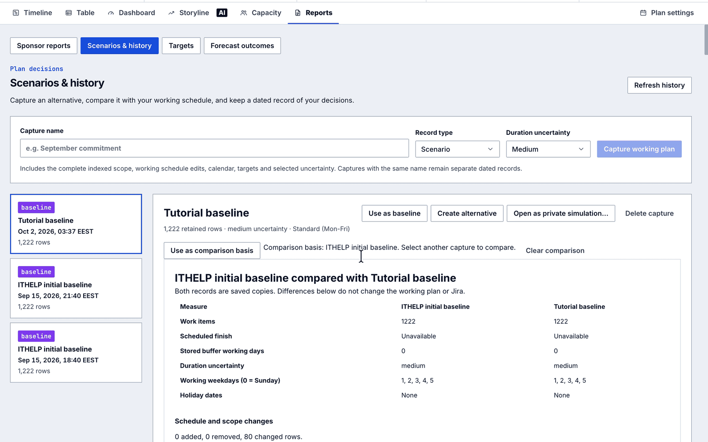Click Use as baseline button
This screenshot has height=442, width=708.
(394, 213)
